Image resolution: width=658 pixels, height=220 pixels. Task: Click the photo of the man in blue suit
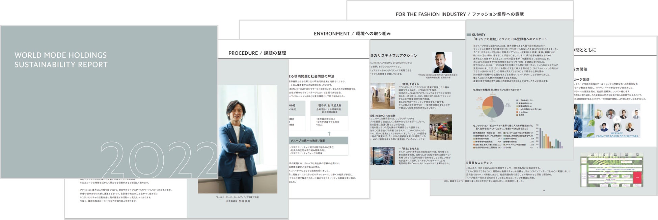click(x=238, y=139)
